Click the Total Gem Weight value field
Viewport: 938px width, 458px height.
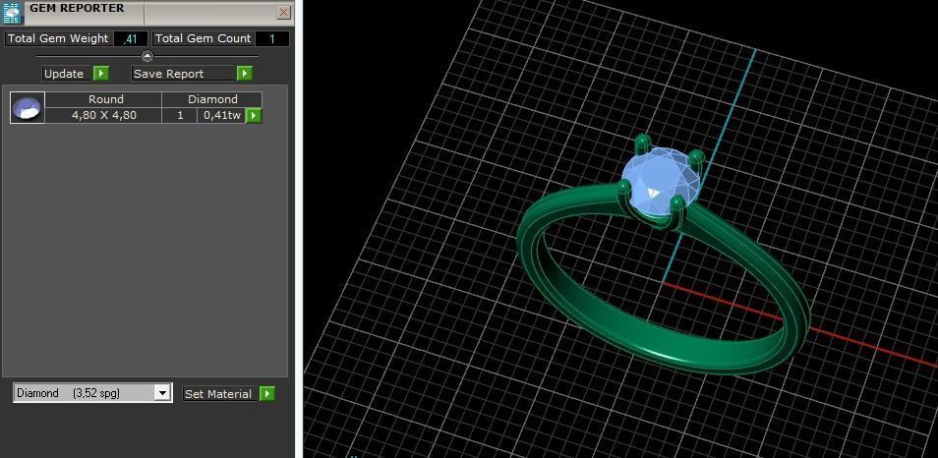131,39
